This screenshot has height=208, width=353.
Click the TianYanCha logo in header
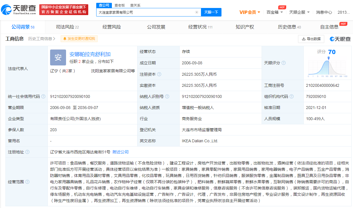(x=19, y=10)
